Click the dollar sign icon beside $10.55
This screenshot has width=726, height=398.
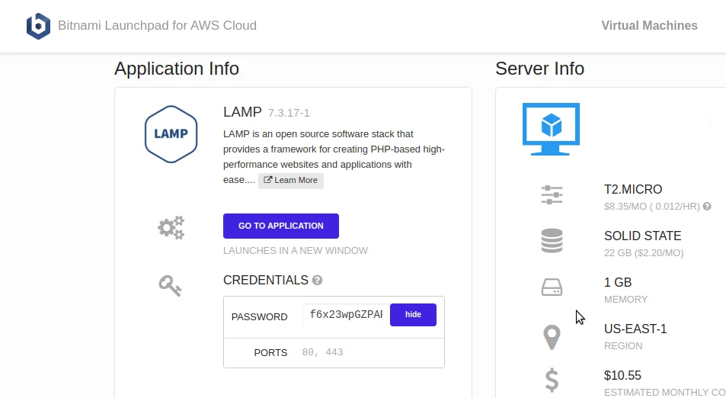coord(552,380)
